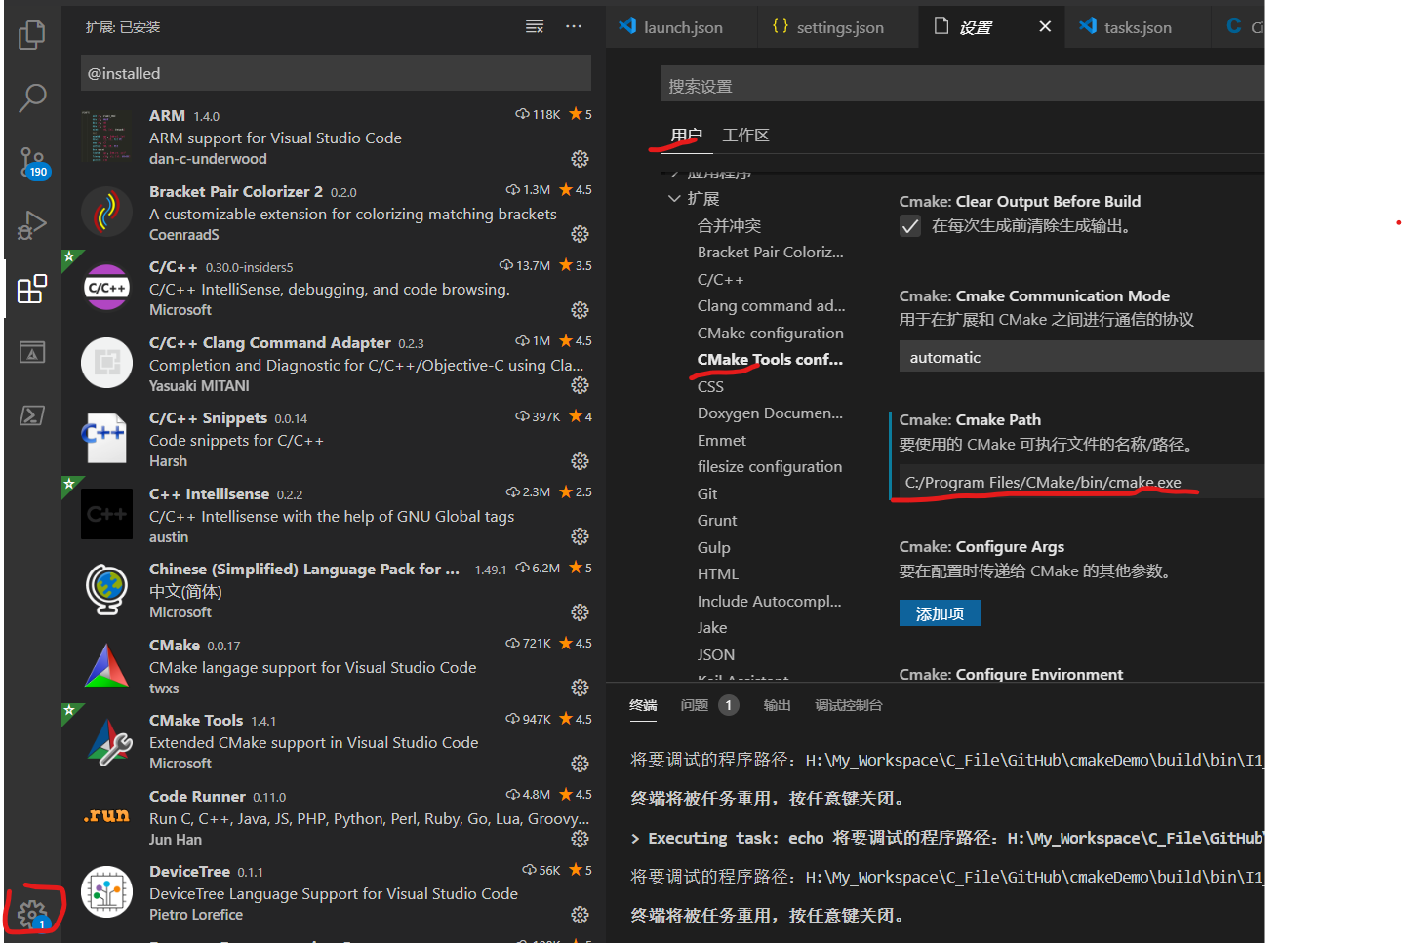Open Cmake Communication Mode automatic dropdown
The image size is (1402, 943).
1081,357
